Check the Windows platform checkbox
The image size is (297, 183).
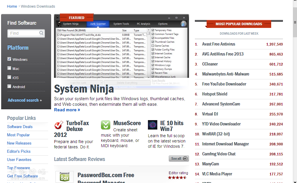point(9,59)
